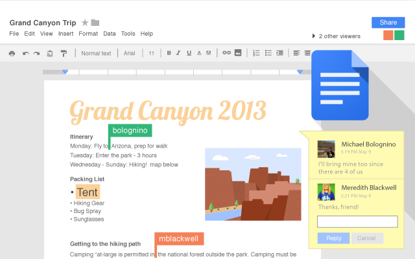The width and height of the screenshot is (415, 259).
Task: Expand the 2 other viewers list
Action: [x=314, y=36]
